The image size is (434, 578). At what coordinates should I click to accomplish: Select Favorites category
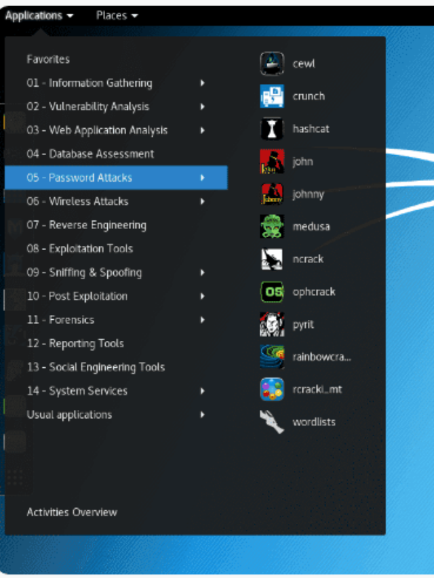tap(48, 60)
